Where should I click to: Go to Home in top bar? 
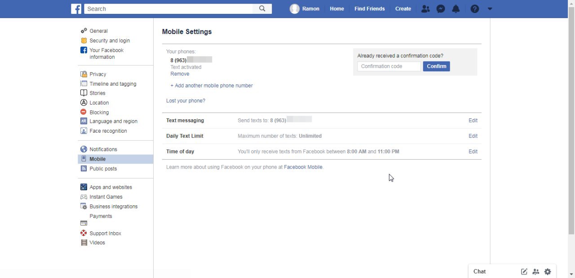click(337, 9)
